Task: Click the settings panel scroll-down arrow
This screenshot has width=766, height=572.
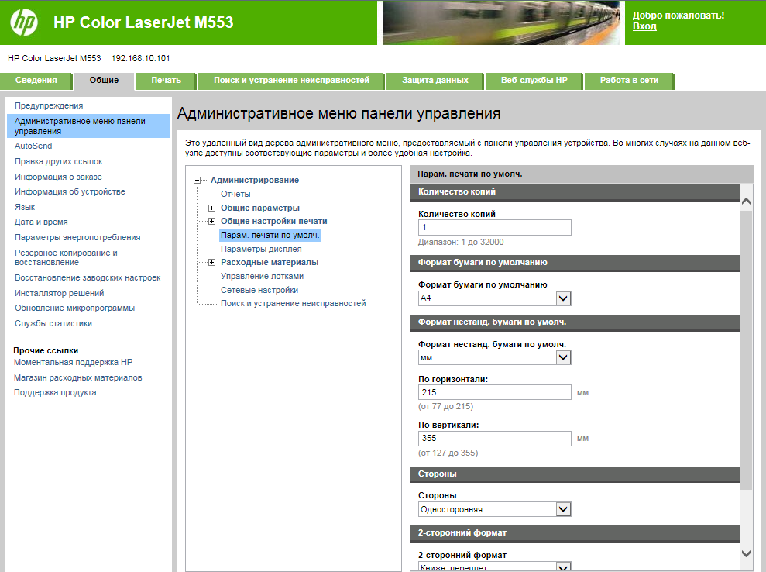Action: coord(746,553)
